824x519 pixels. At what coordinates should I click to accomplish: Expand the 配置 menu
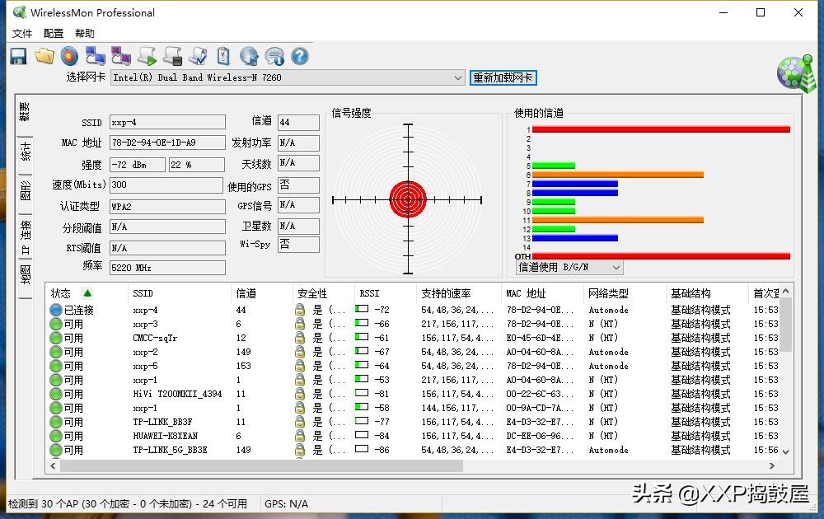(x=52, y=33)
